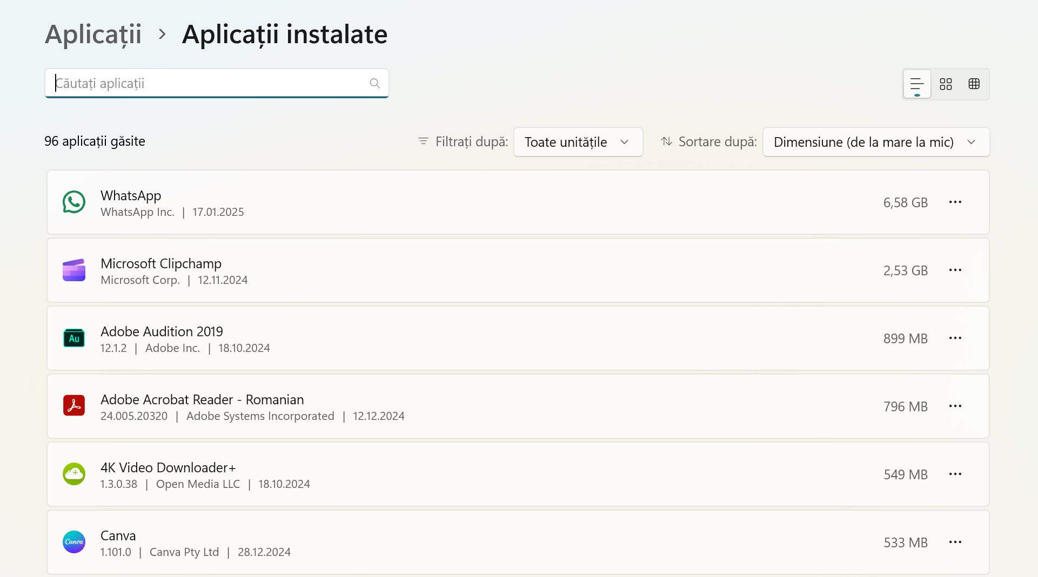Click the filter icon beside Filtrați după

(423, 141)
